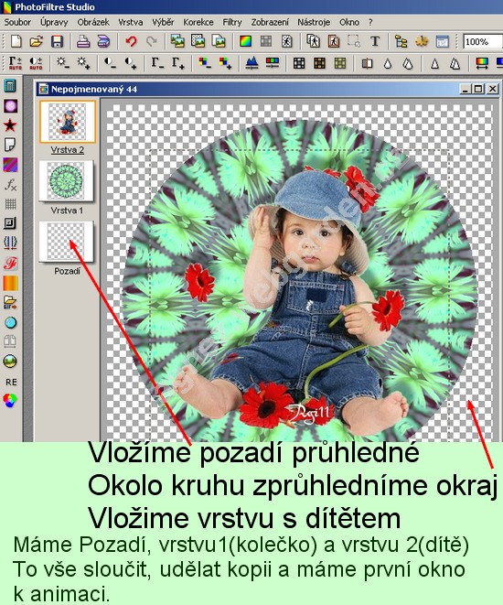
Task: Select the Vrstva 1 layer thumbnail
Action: coord(66,181)
